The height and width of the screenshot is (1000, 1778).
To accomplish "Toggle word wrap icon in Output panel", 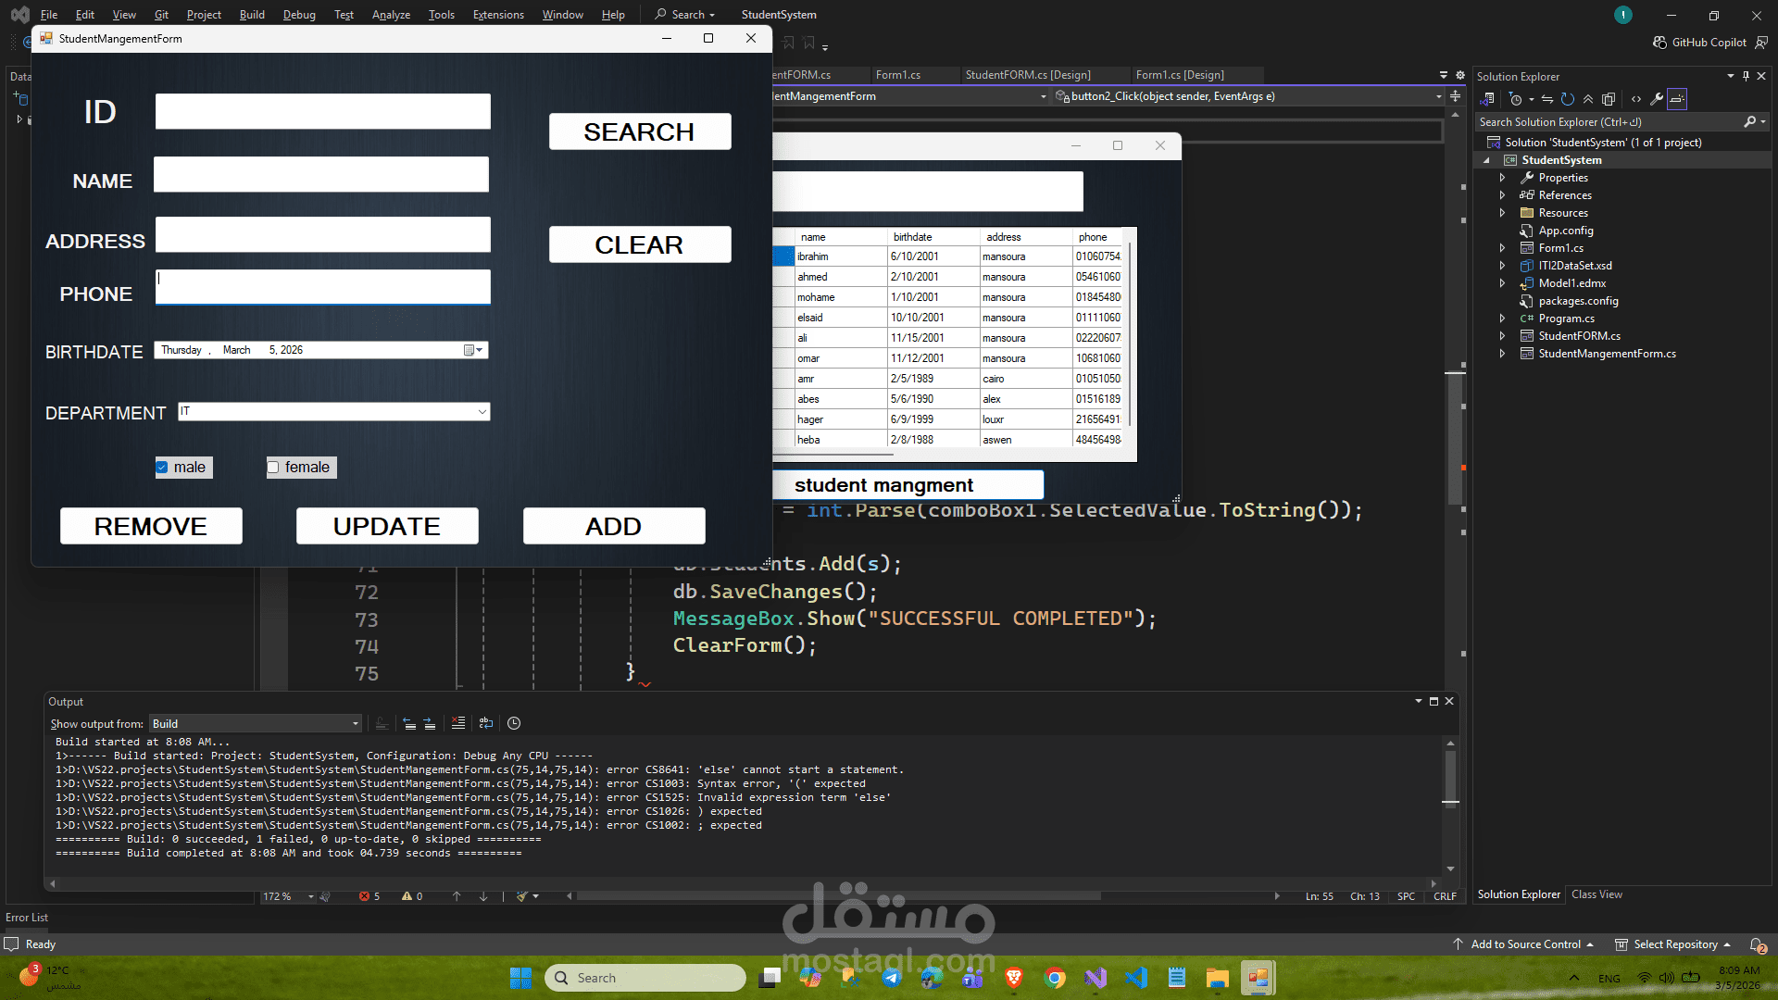I will (486, 723).
